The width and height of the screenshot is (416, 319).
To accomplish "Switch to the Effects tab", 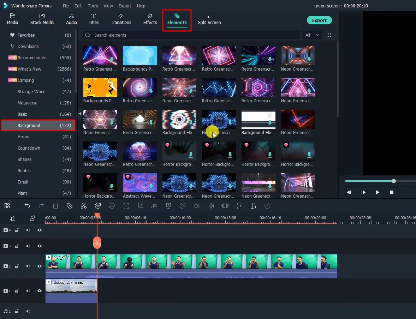I will (x=150, y=19).
